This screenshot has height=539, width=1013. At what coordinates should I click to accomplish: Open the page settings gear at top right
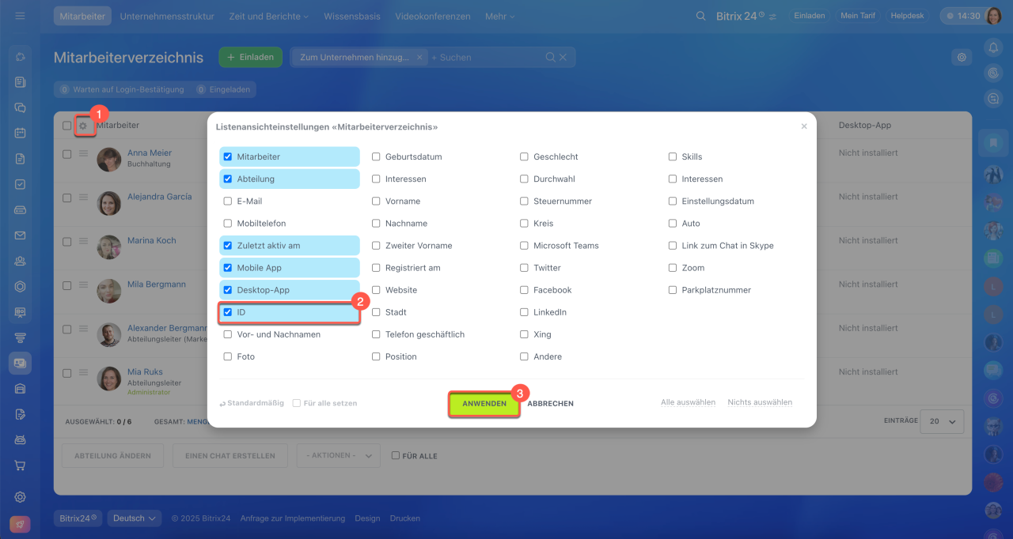coord(962,57)
